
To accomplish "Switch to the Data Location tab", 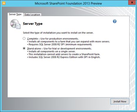I will coord(32,15).
